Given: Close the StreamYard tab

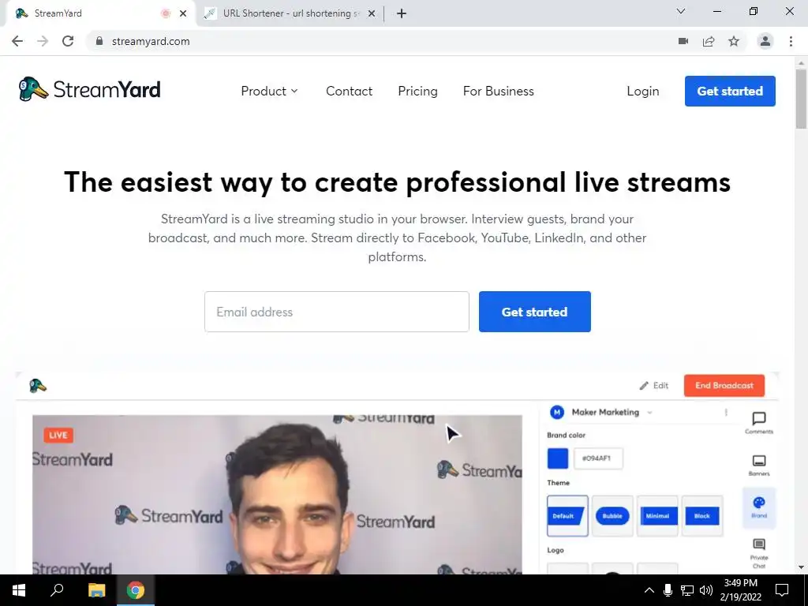Looking at the screenshot, I should click(x=183, y=13).
